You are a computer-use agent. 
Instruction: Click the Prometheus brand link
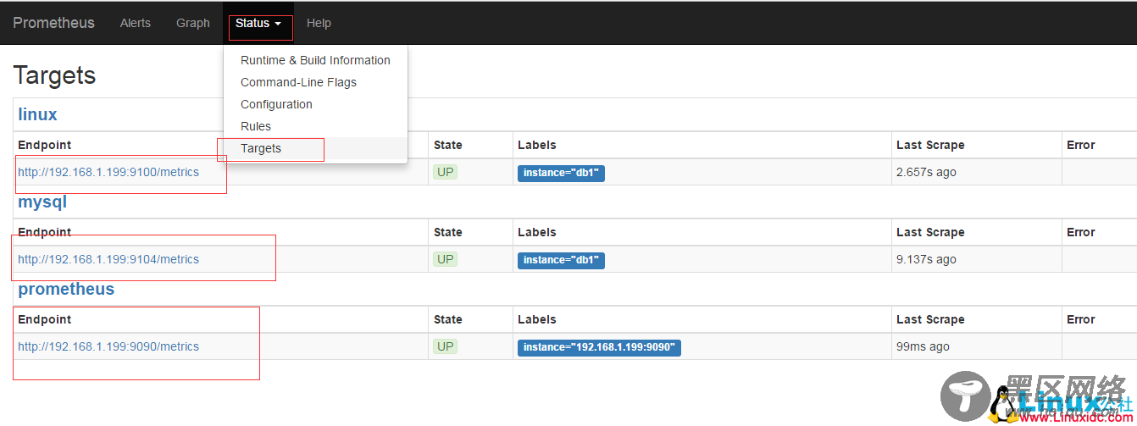(53, 23)
